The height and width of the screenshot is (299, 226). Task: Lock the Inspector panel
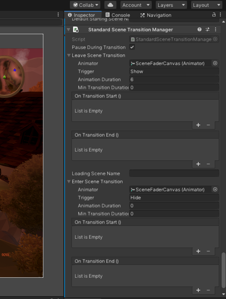coord(214,15)
